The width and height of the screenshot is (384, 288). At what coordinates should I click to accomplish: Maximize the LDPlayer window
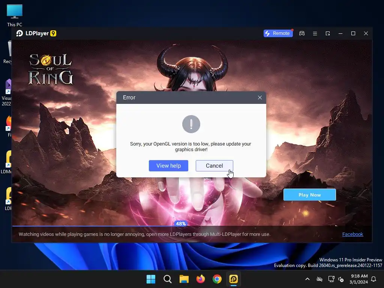click(353, 33)
